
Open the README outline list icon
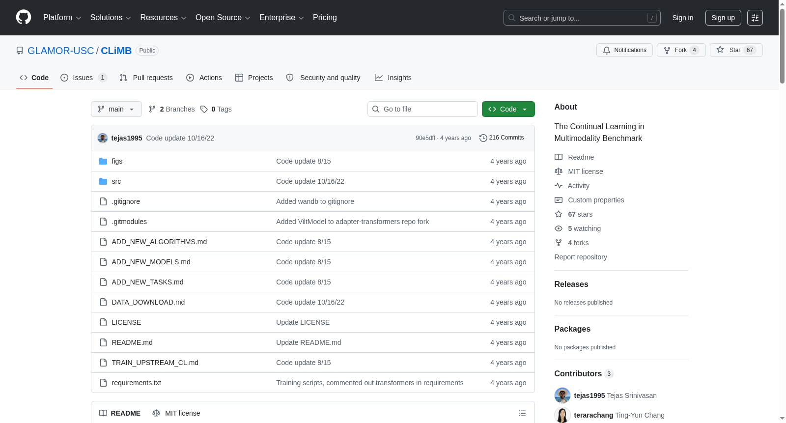click(522, 413)
